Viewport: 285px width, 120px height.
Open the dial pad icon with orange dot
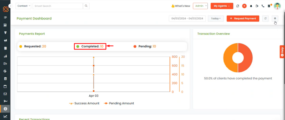click(x=269, y=6)
